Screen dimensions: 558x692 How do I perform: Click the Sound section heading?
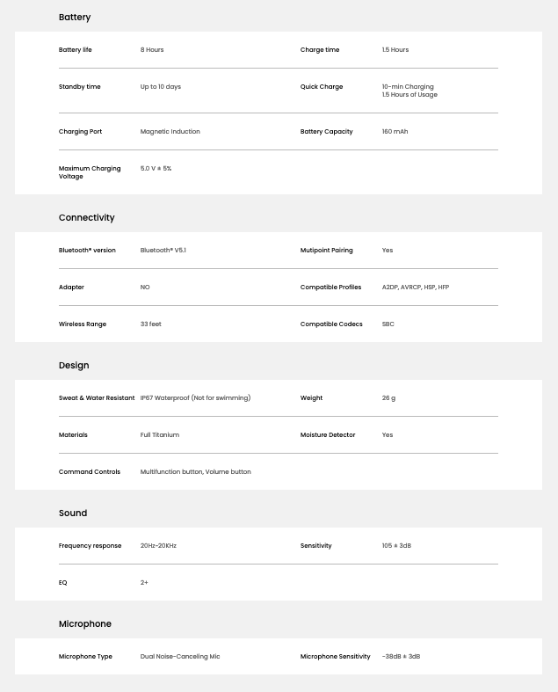pos(73,514)
